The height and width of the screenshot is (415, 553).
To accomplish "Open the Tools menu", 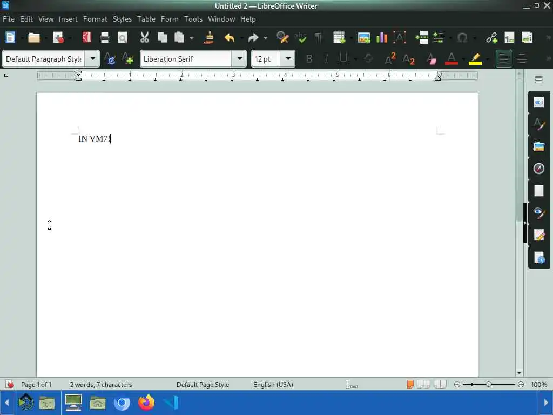I will pos(193,19).
